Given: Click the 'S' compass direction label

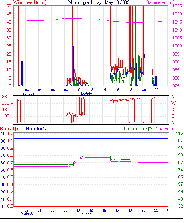Looking at the screenshot, I should [173, 110].
